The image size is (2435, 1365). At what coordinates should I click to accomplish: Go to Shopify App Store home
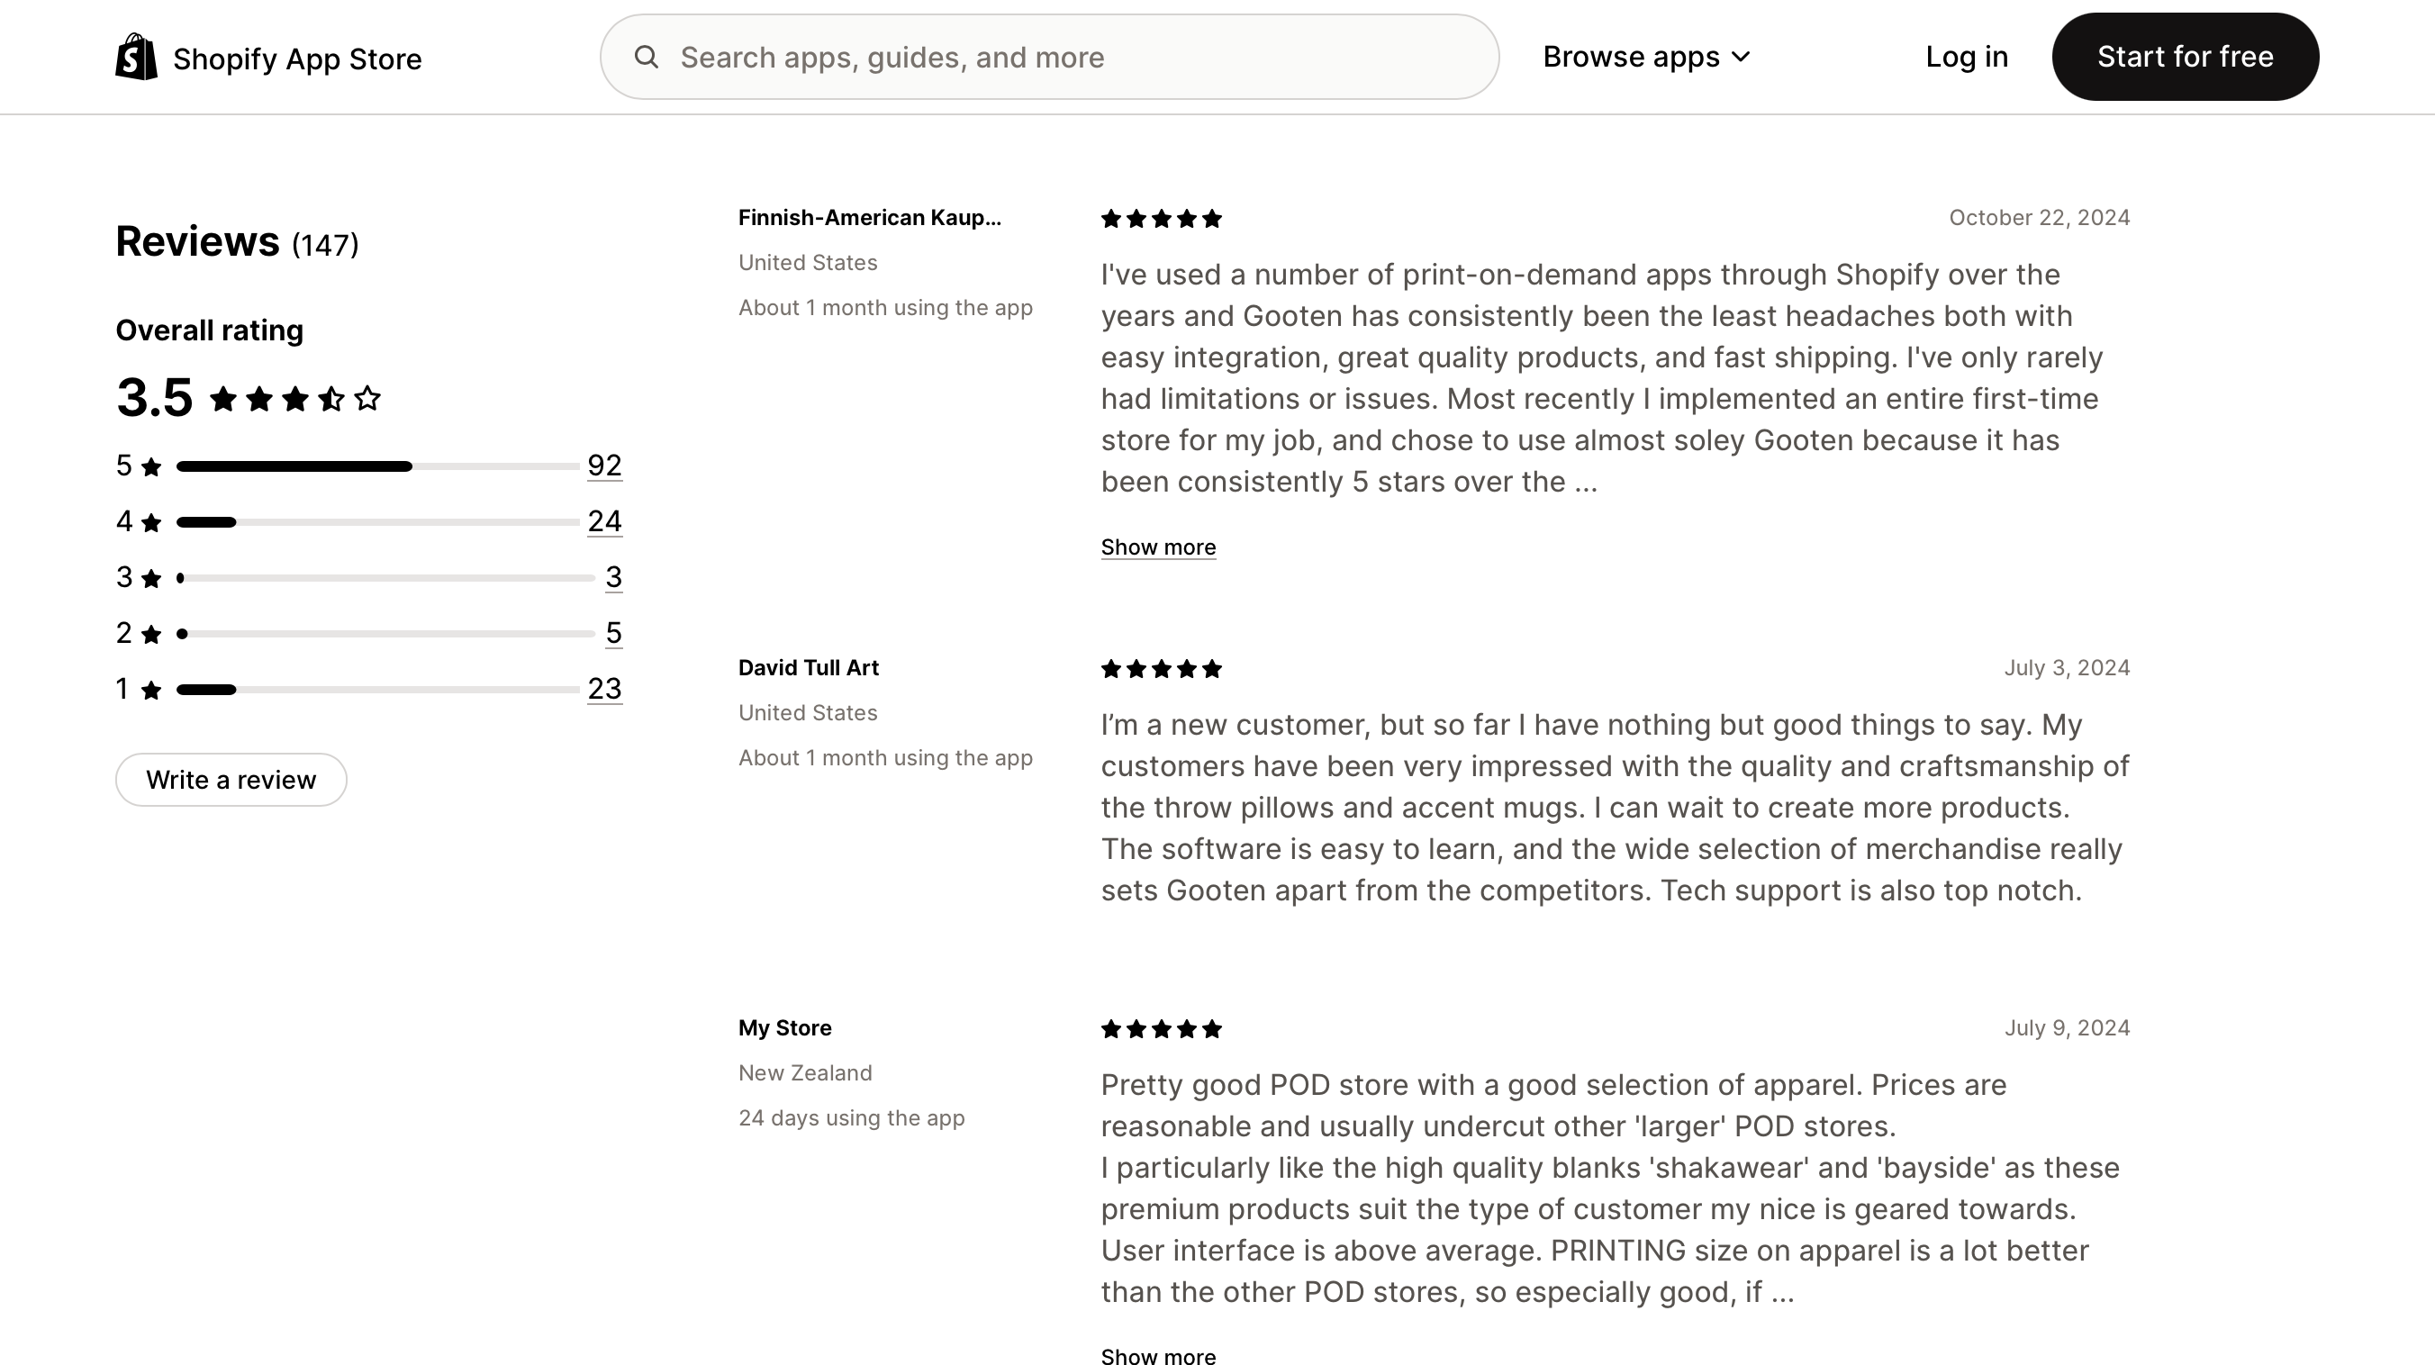297,59
